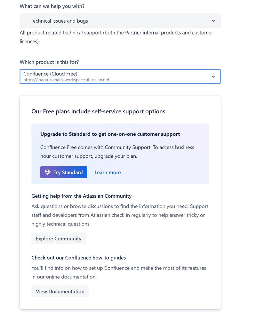The image size is (257, 319).
Task: Start a Standard trial via Try Standard
Action: (x=63, y=172)
